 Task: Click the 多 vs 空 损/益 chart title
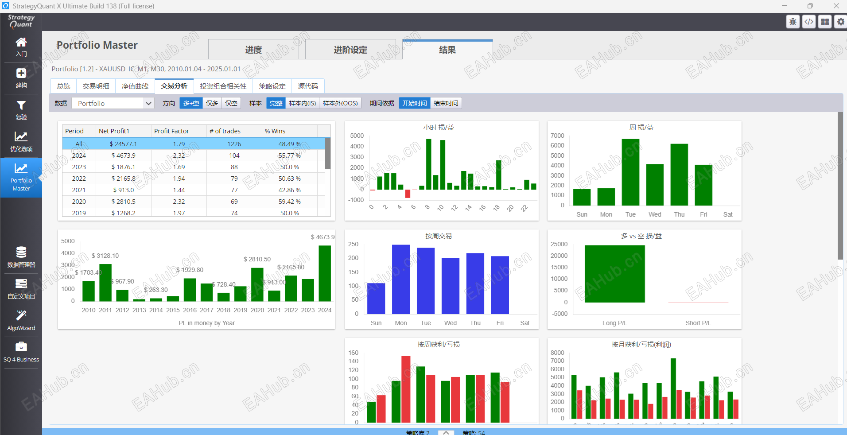641,236
